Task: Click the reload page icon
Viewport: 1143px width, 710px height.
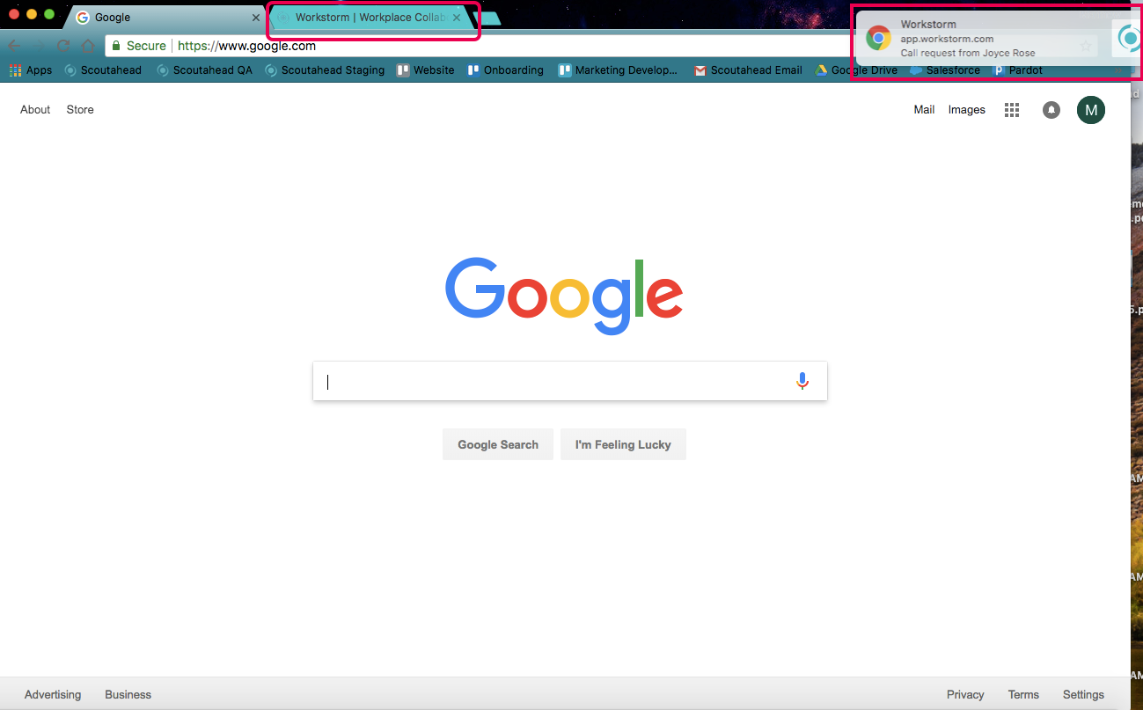Action: [x=63, y=46]
